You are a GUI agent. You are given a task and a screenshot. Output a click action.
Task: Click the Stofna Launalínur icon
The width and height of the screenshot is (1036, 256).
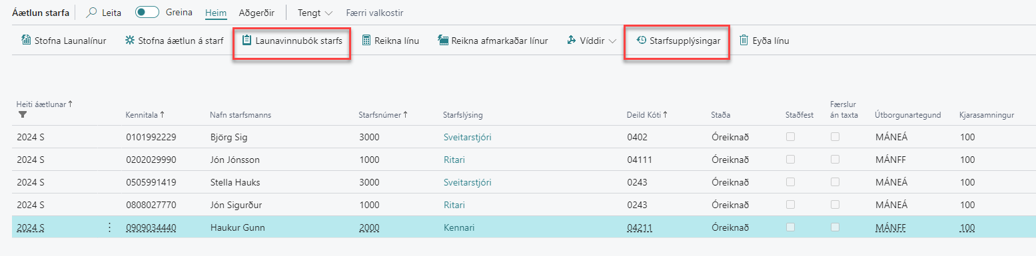coord(27,41)
